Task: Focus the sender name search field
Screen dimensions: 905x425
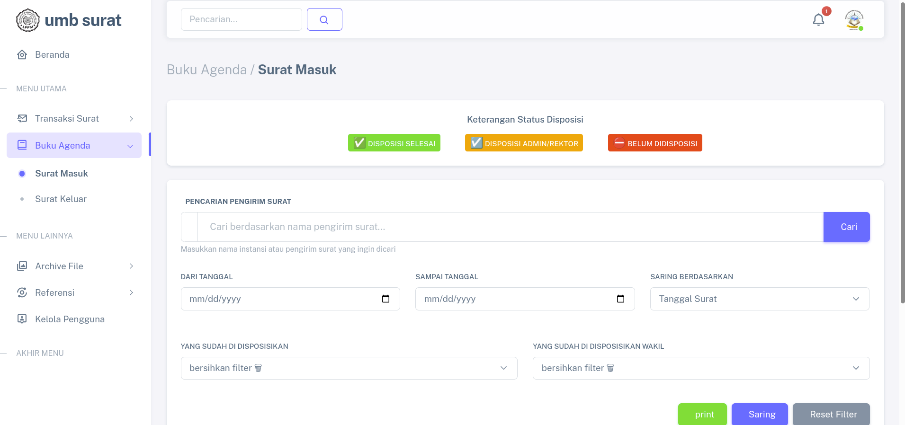Action: click(x=510, y=227)
